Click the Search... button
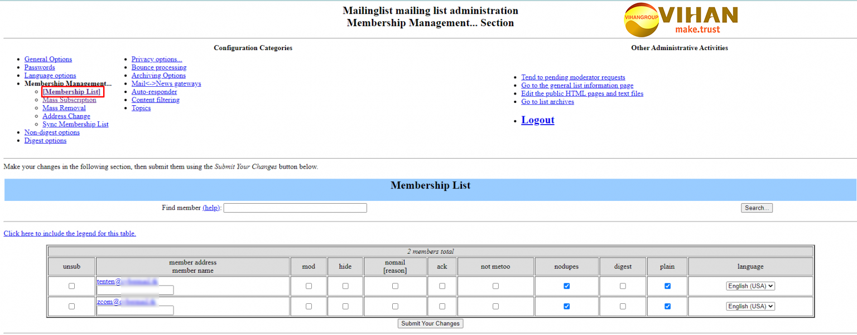The height and width of the screenshot is (335, 857). (x=757, y=208)
